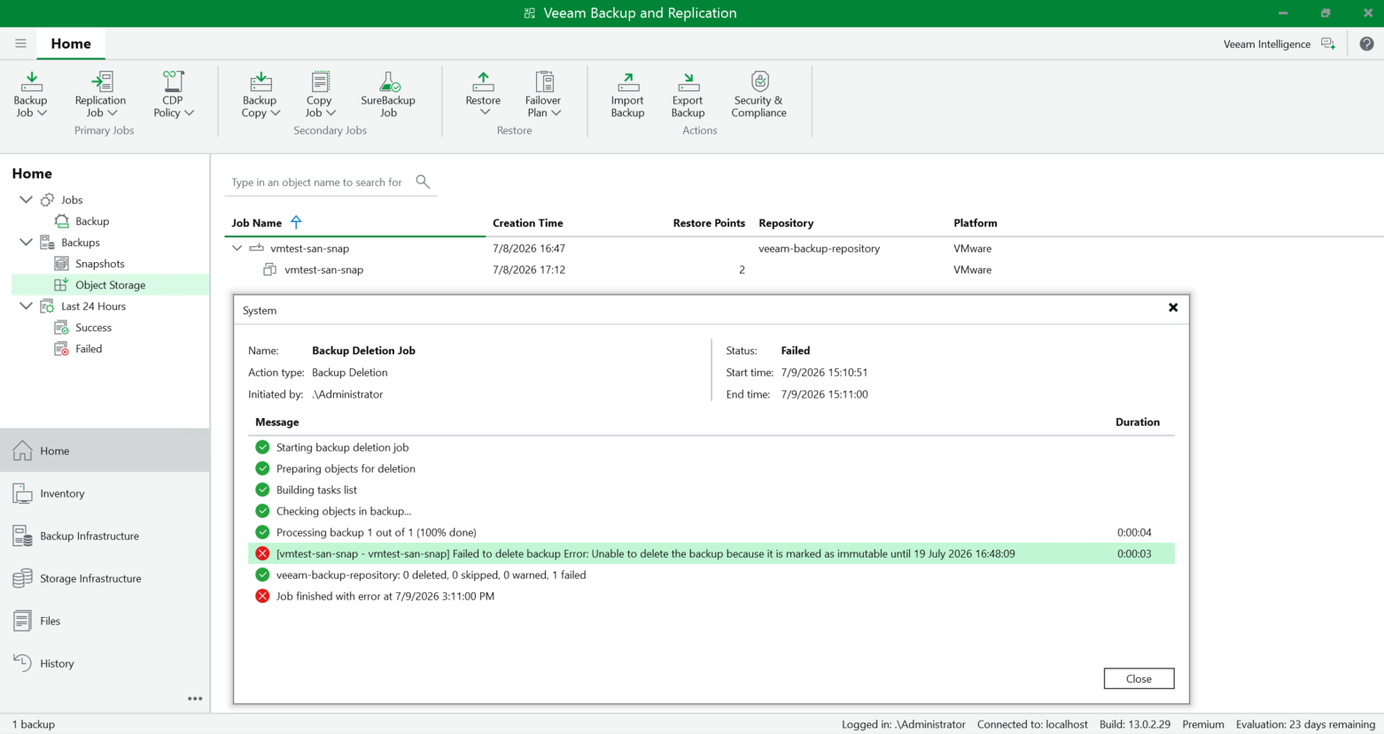Click the Export Backup ribbon button

point(688,95)
